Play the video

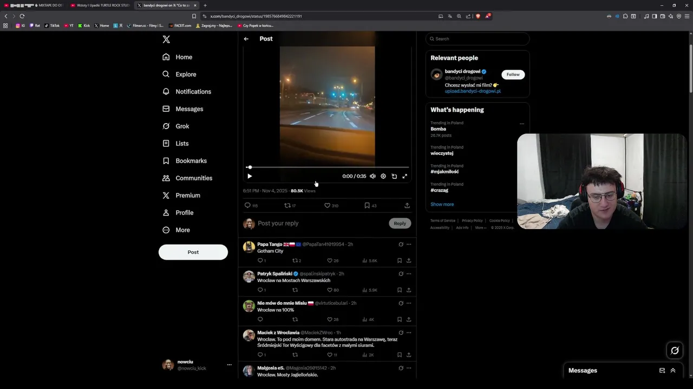click(x=250, y=176)
